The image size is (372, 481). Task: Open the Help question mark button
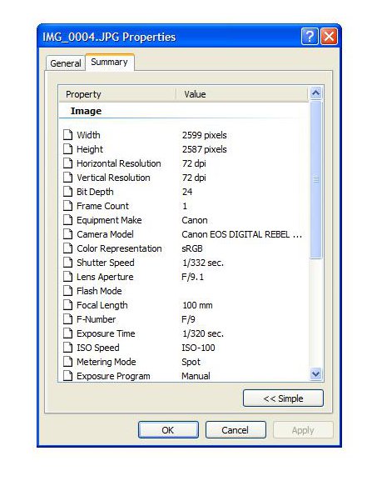click(x=310, y=37)
